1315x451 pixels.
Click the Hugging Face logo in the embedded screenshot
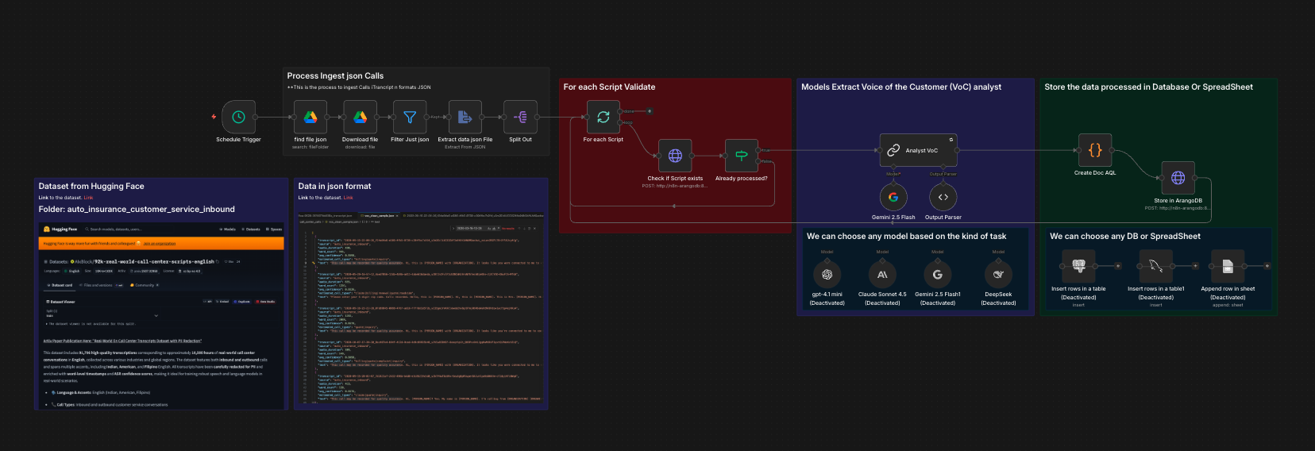(x=47, y=229)
